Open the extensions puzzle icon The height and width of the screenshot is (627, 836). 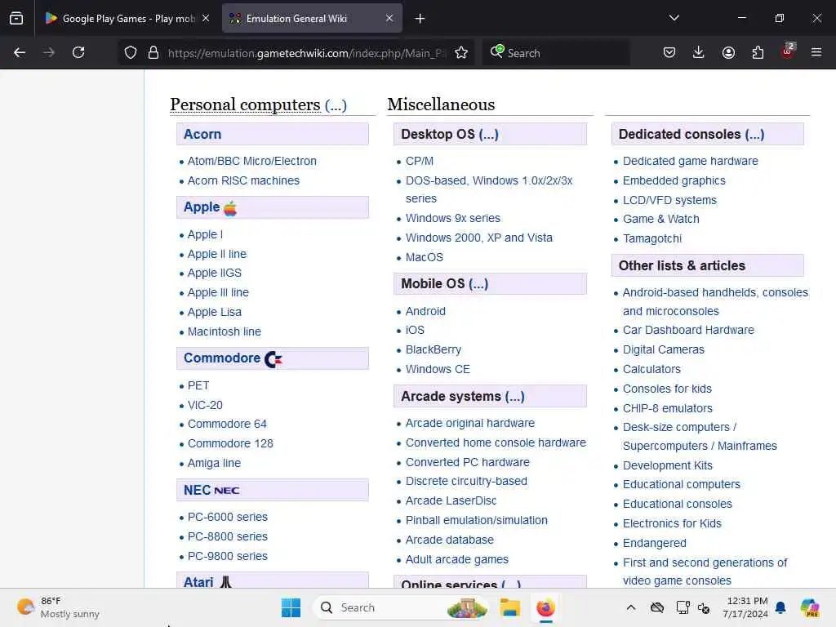pyautogui.click(x=758, y=52)
